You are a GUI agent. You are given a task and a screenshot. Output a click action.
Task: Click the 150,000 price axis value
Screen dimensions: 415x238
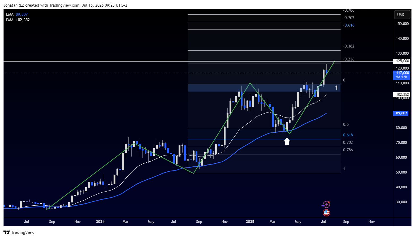402,24
